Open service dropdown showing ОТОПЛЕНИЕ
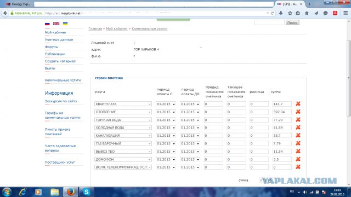The height and width of the screenshot is (197, 351). [x=123, y=112]
